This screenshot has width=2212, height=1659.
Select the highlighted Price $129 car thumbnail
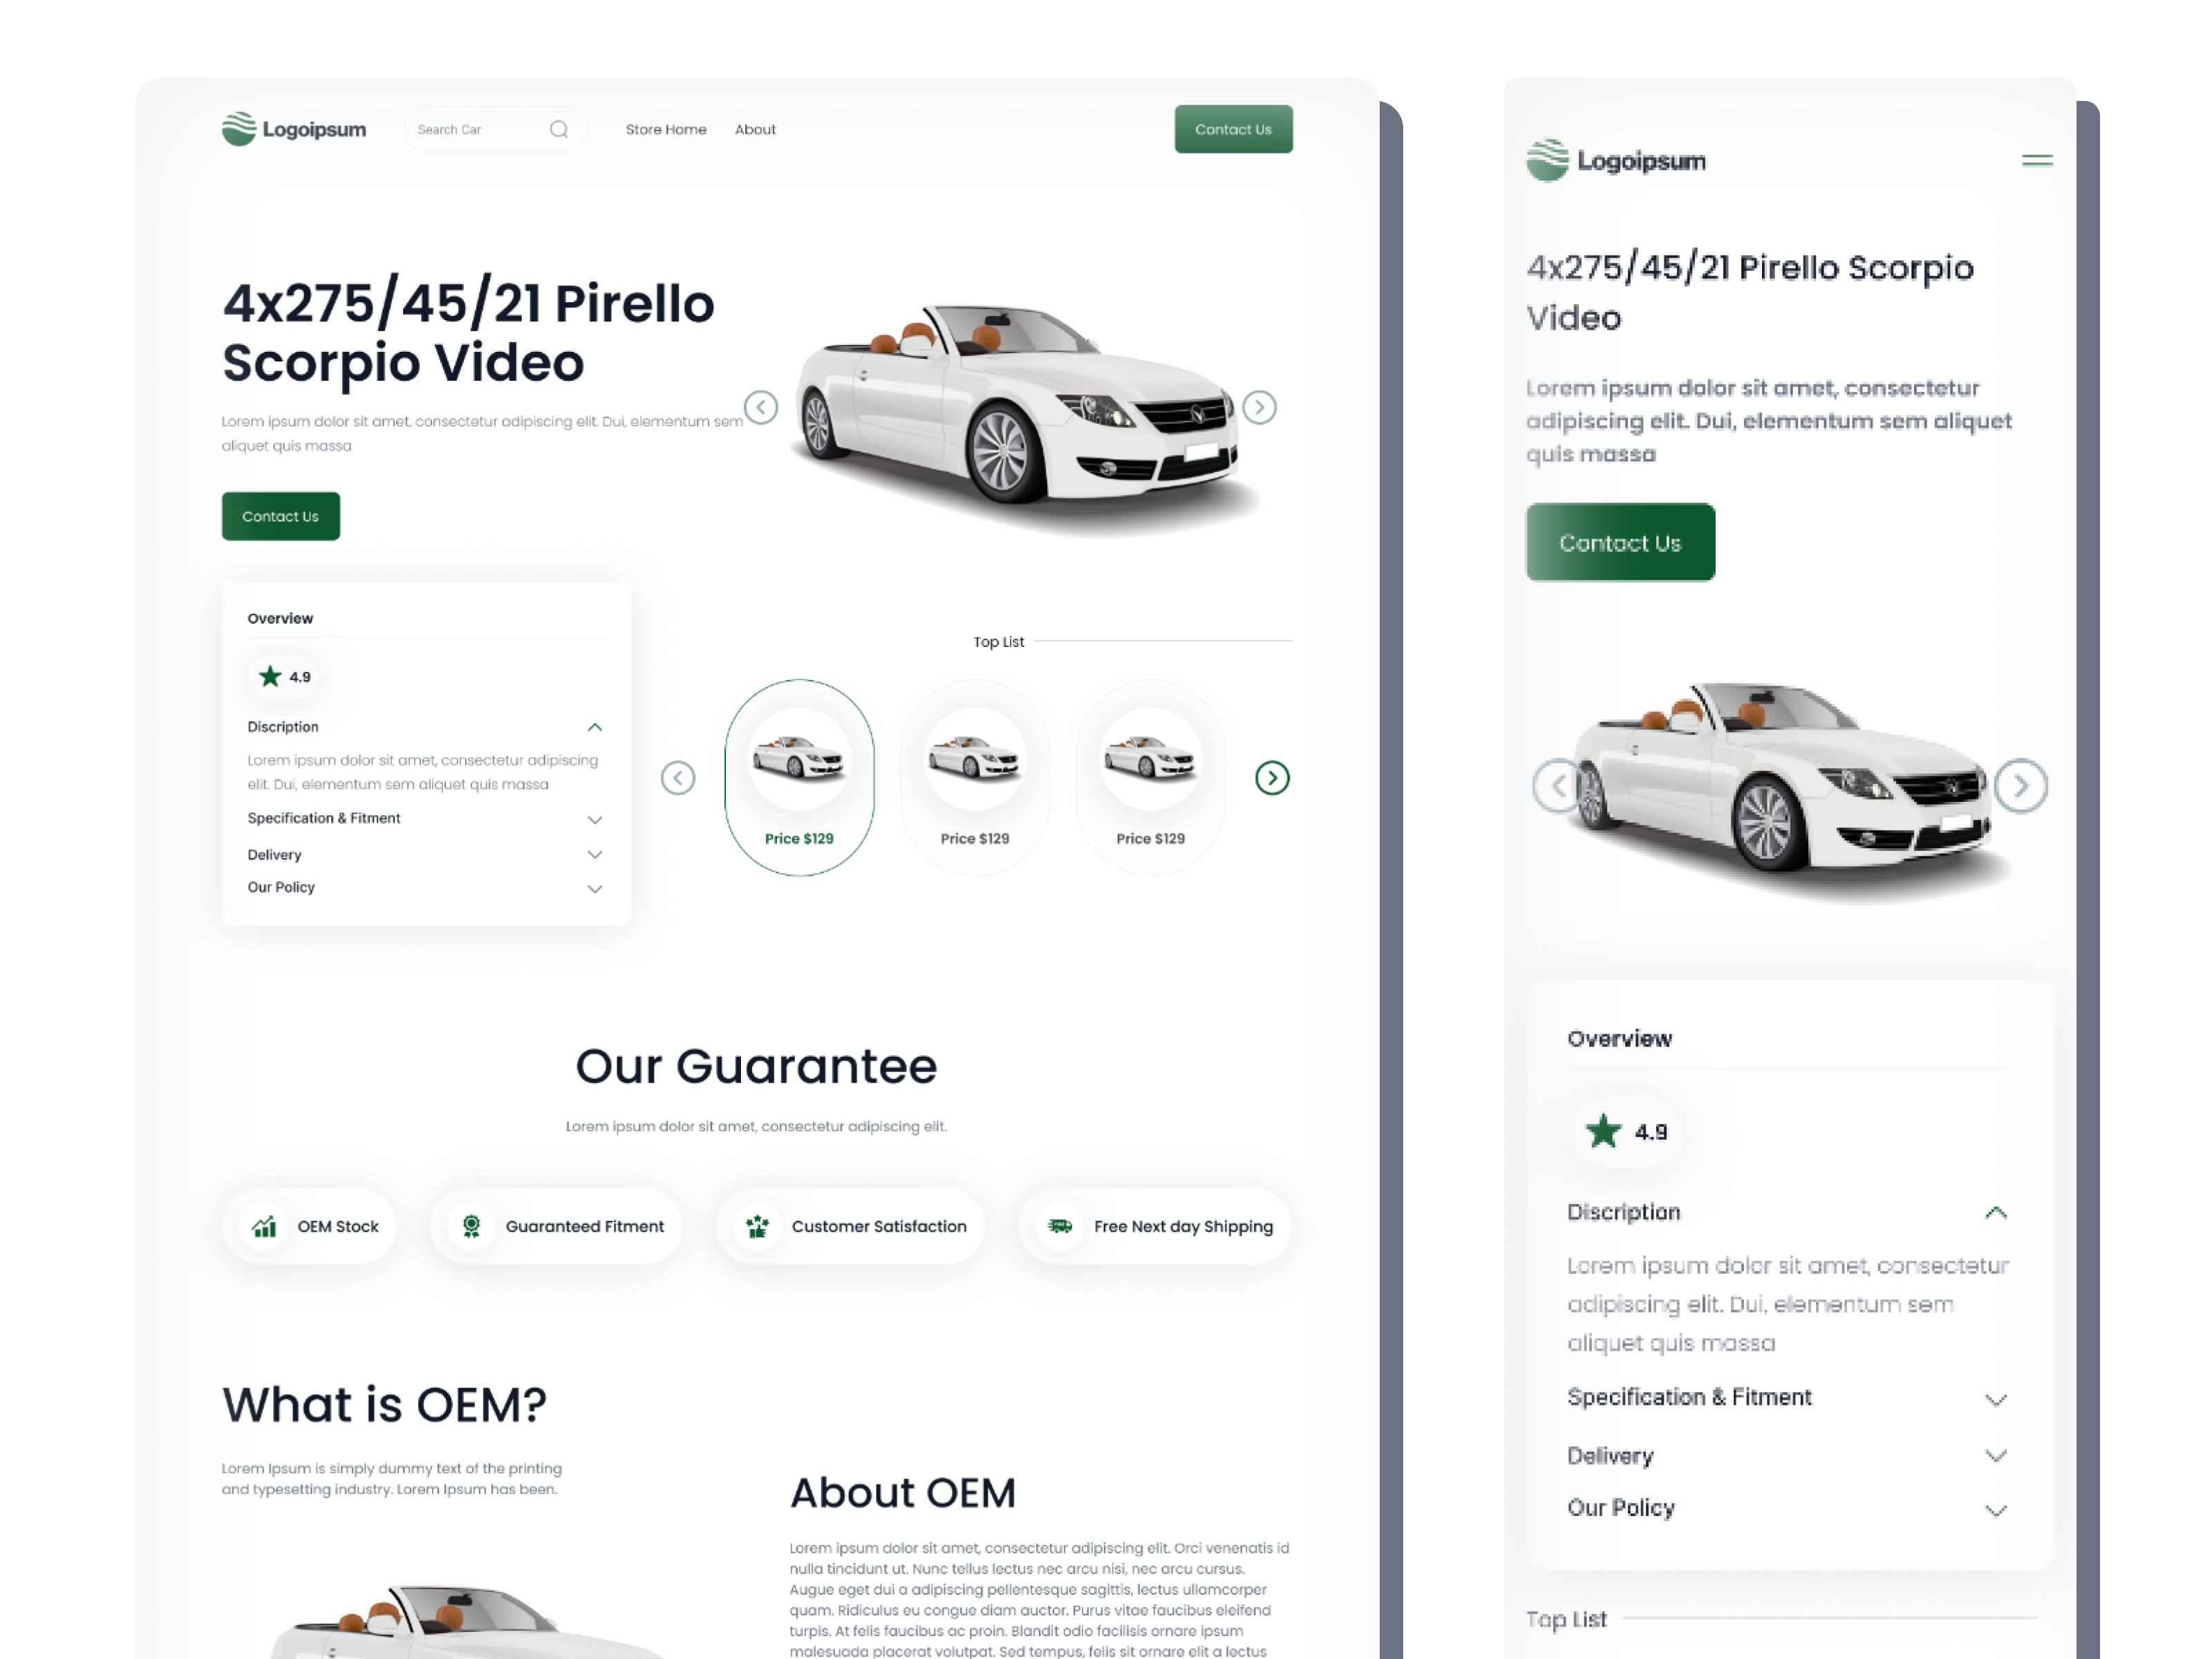pyautogui.click(x=799, y=778)
